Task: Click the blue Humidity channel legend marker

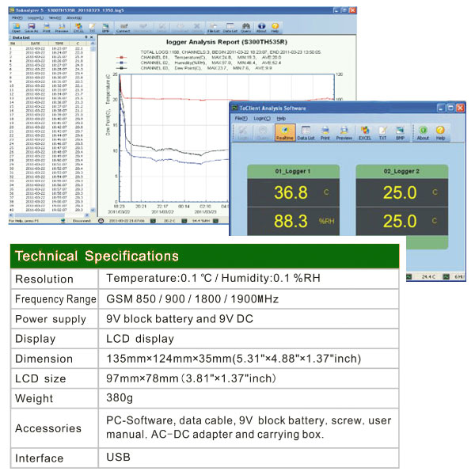Action: point(121,63)
